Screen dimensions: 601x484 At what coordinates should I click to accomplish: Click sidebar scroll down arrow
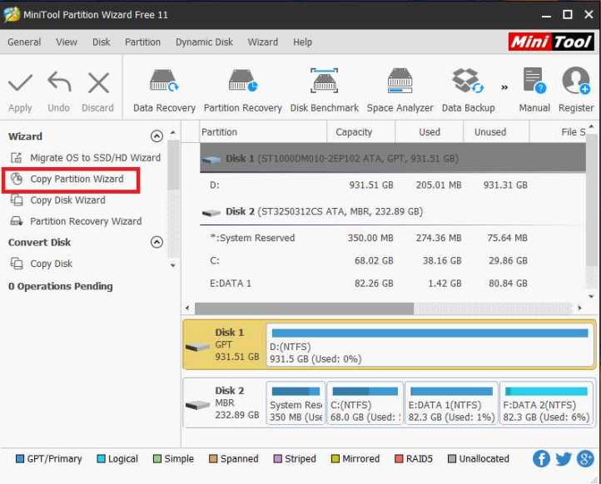[173, 265]
